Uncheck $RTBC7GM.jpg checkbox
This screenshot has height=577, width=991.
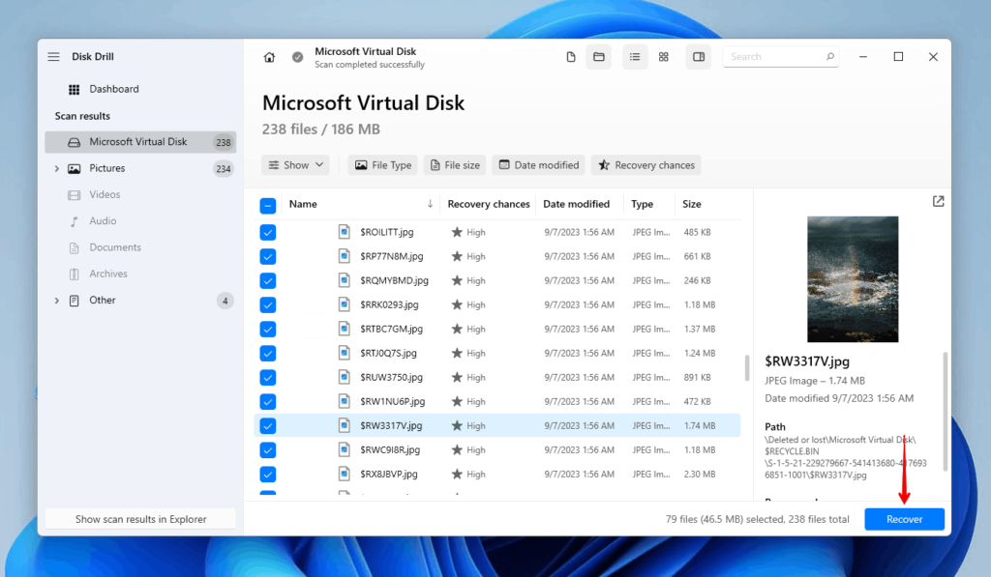[267, 329]
